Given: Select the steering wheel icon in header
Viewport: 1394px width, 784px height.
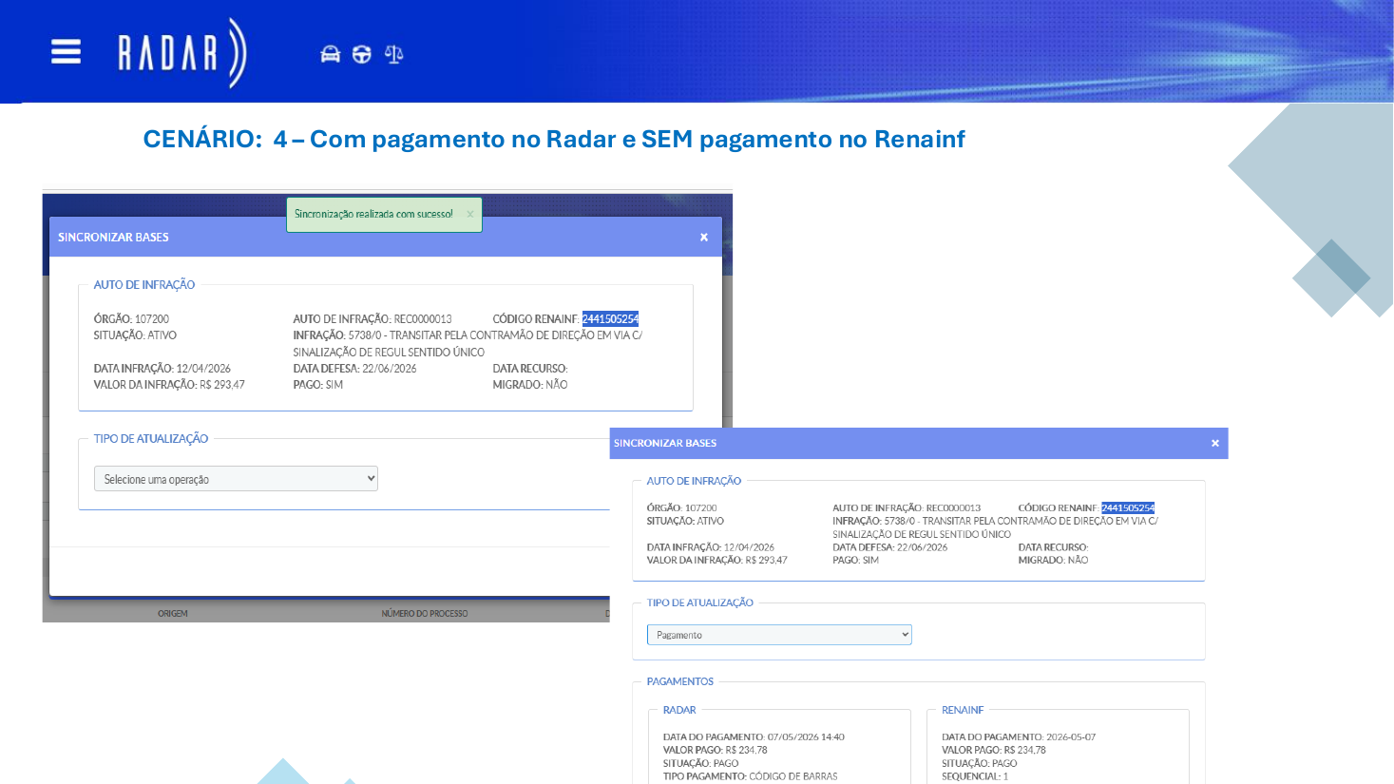Looking at the screenshot, I should (362, 54).
